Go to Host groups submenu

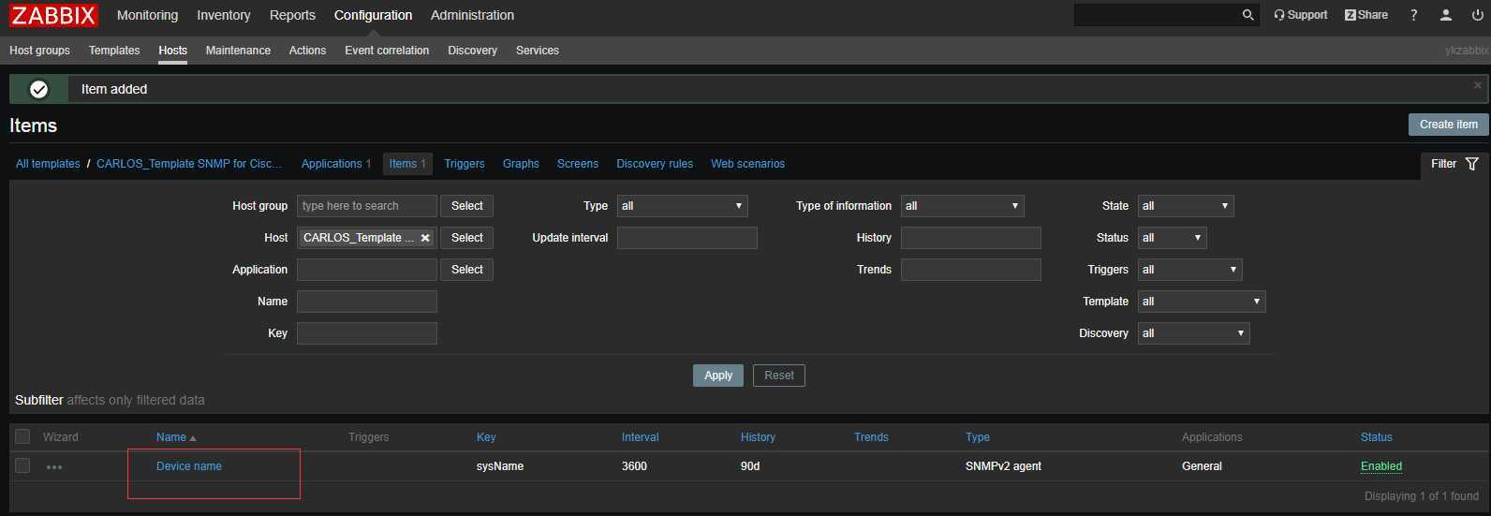(39, 51)
